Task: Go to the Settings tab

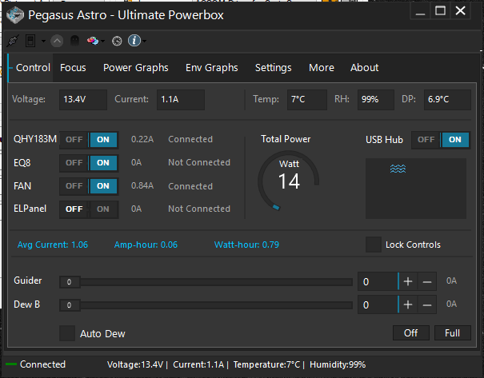Action: coord(273,67)
